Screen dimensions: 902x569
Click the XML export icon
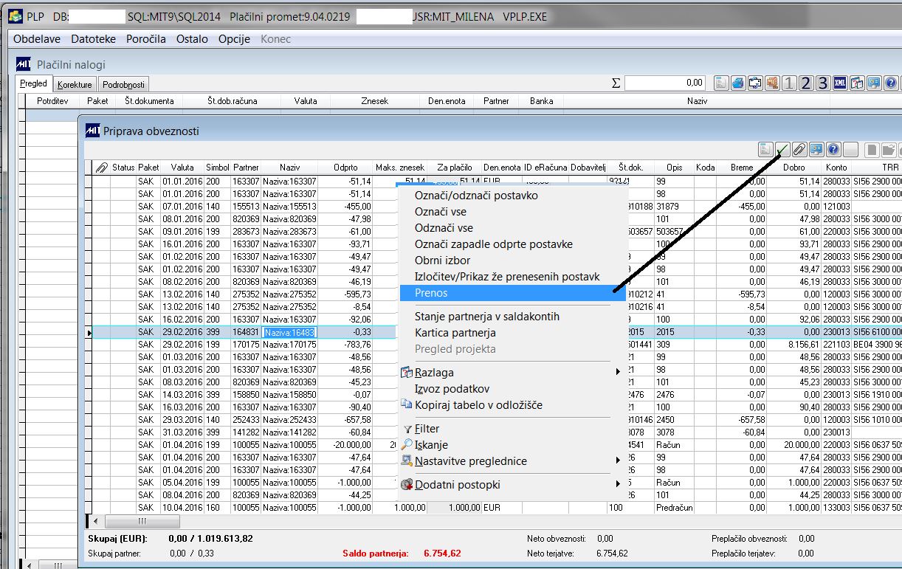point(840,83)
